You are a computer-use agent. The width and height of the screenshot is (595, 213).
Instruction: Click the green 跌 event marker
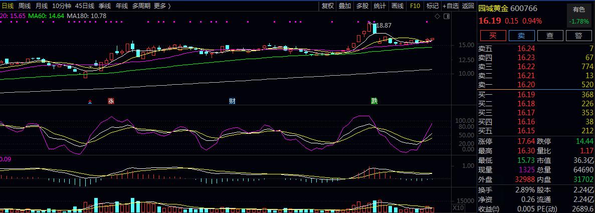pyautogui.click(x=374, y=101)
